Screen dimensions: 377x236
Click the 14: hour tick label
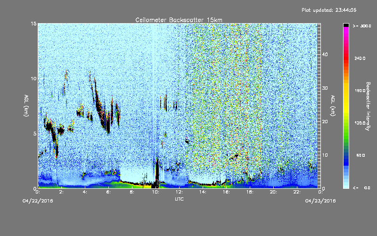tap(203, 192)
